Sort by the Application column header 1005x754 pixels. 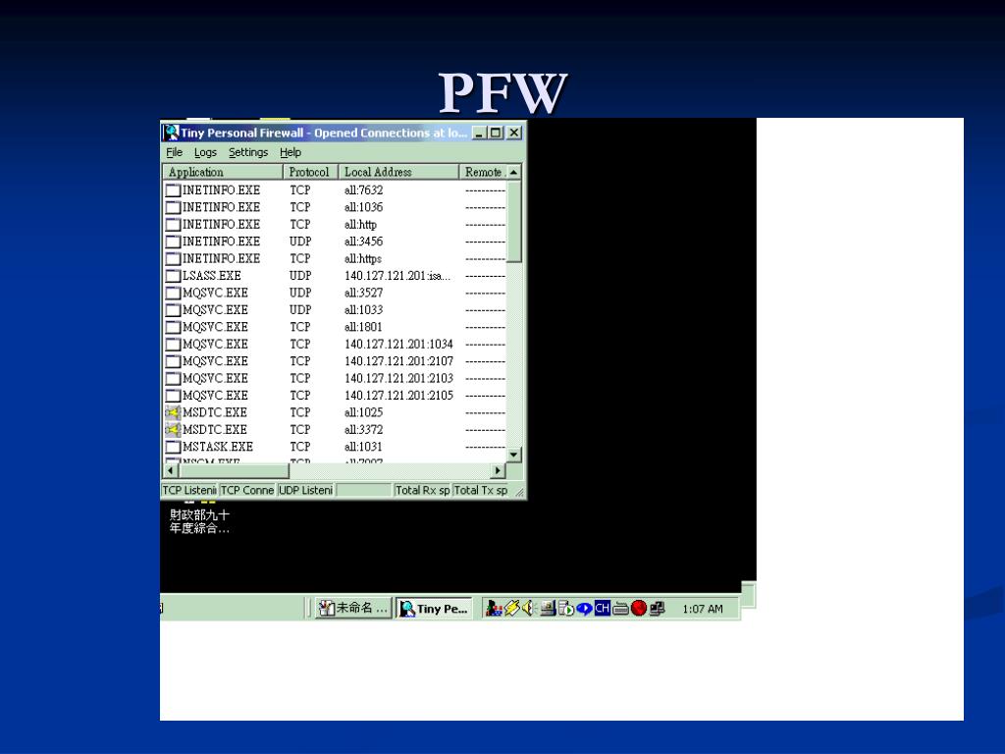pyautogui.click(x=223, y=172)
